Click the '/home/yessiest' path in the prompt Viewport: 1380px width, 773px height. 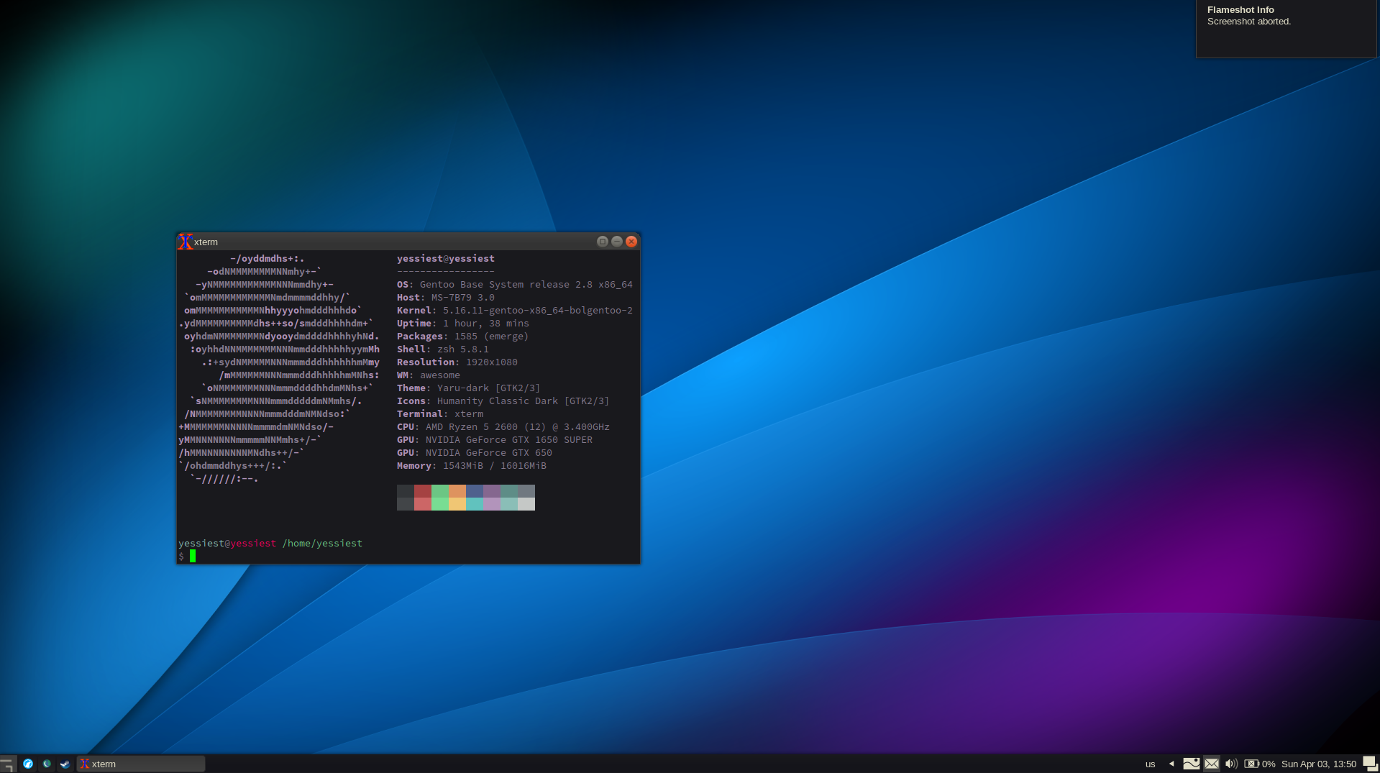[322, 544]
